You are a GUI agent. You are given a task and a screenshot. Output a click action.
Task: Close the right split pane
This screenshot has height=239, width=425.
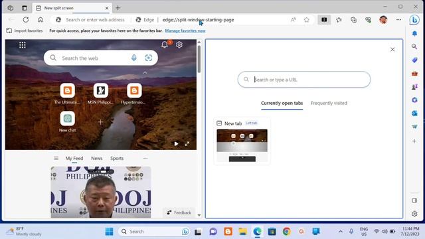point(392,49)
